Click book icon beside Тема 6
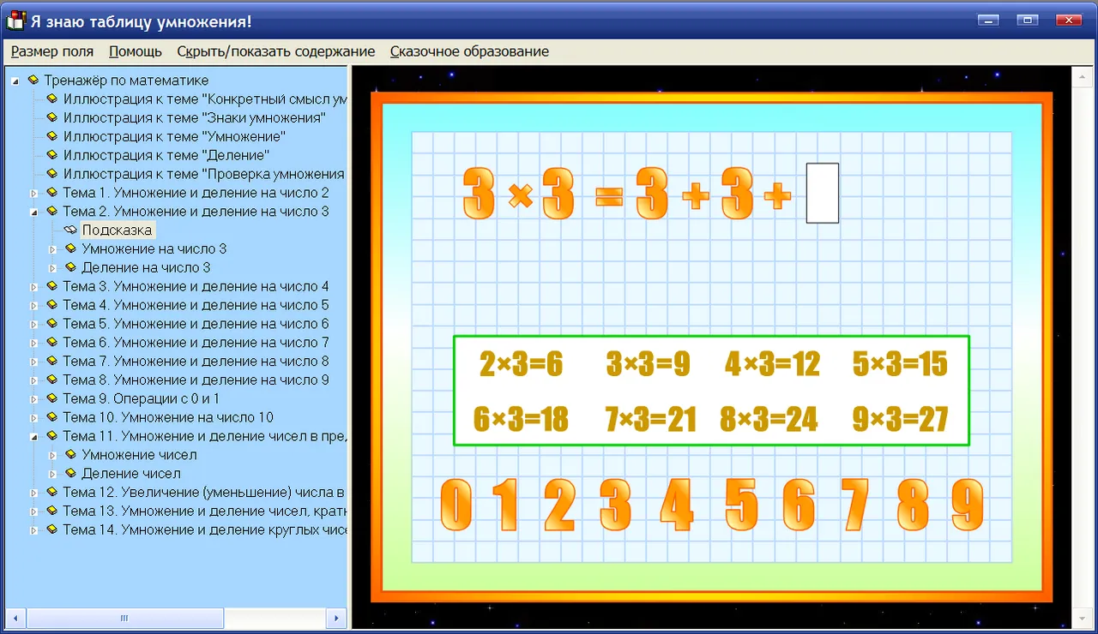1098x634 pixels. click(52, 343)
